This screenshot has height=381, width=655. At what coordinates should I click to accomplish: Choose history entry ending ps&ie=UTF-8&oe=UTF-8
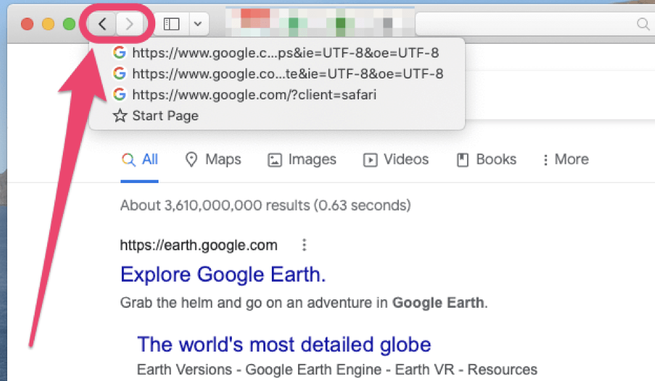276,53
